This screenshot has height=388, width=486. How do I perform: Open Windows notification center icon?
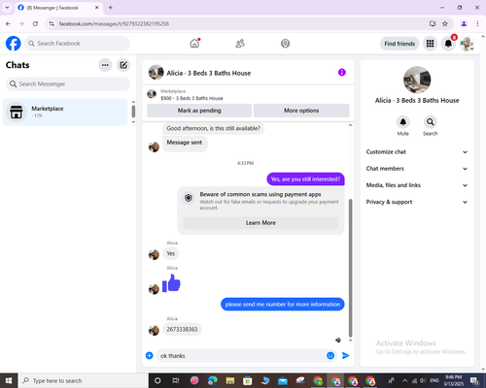[474, 380]
